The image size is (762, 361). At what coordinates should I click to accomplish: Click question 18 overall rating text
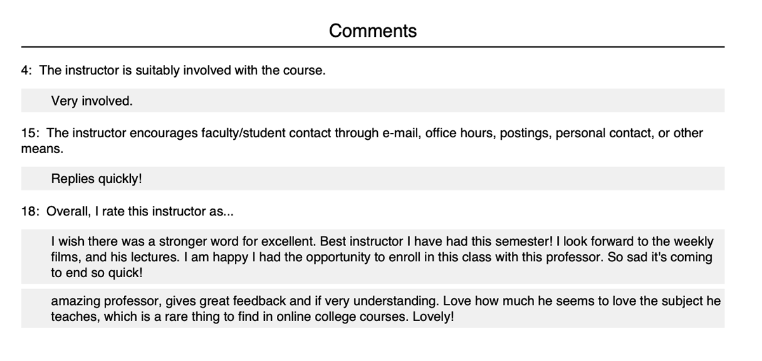(128, 212)
